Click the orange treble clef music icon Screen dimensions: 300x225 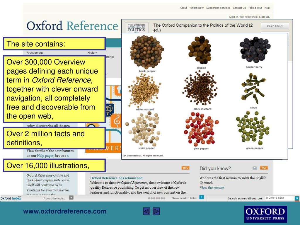coord(117,121)
